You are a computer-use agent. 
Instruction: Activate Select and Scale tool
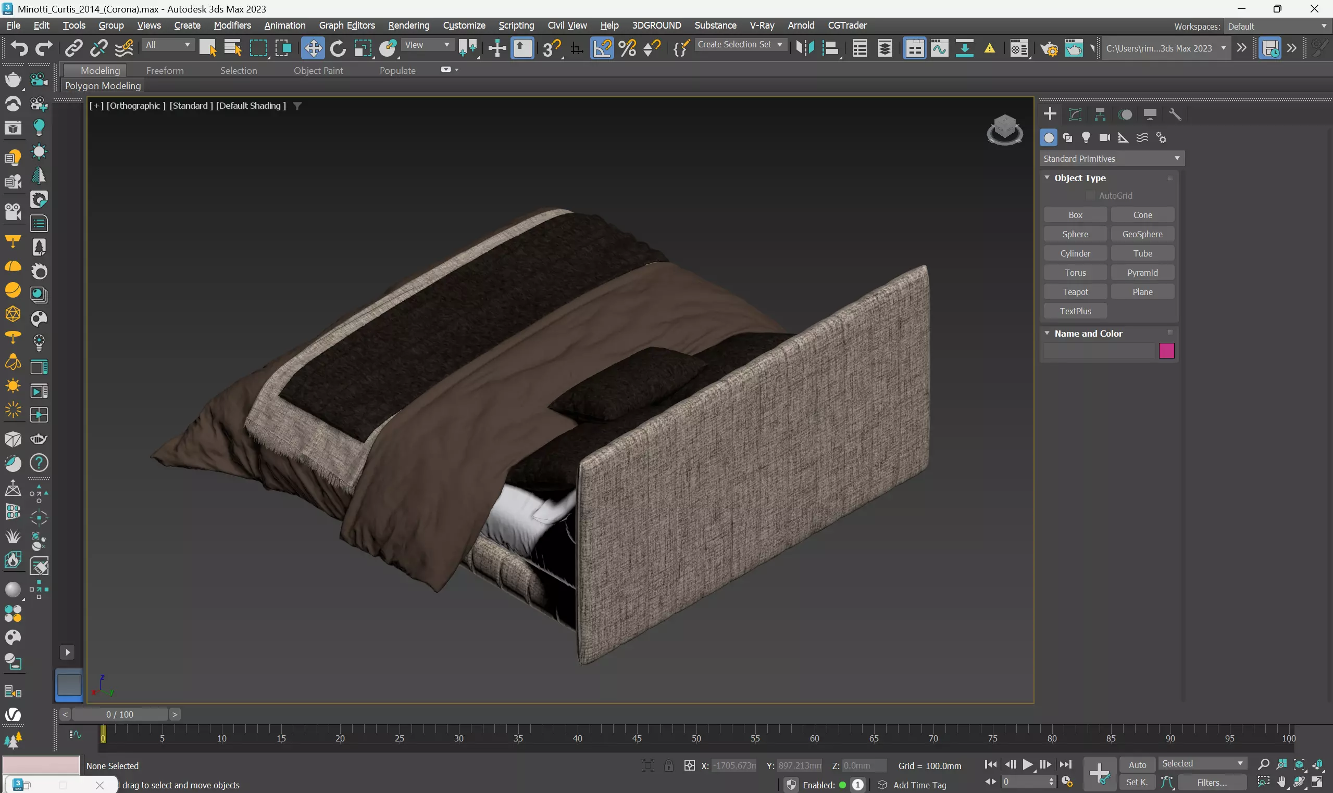[363, 48]
